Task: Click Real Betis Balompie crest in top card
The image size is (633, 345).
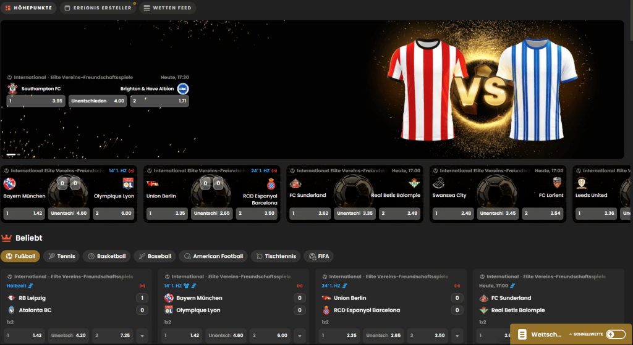Action: click(414, 183)
